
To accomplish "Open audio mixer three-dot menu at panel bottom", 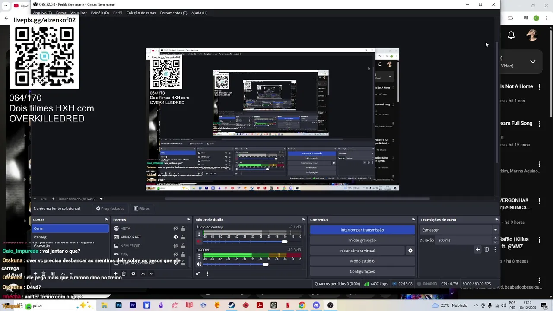I will pyautogui.click(x=207, y=273).
